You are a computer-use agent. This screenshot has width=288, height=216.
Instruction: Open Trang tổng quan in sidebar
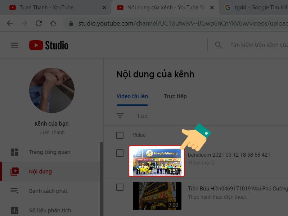(x=50, y=152)
